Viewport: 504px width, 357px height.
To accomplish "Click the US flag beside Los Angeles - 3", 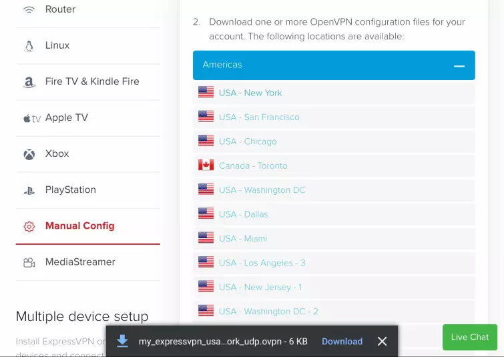I will [206, 262].
